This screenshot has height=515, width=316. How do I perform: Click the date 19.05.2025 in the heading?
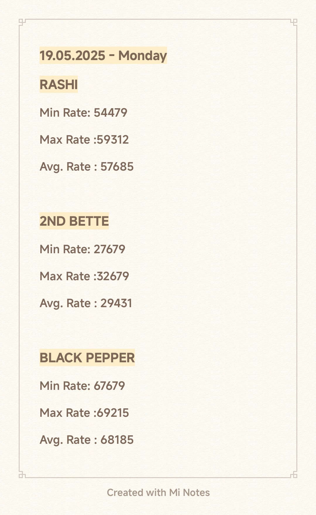tap(72, 56)
